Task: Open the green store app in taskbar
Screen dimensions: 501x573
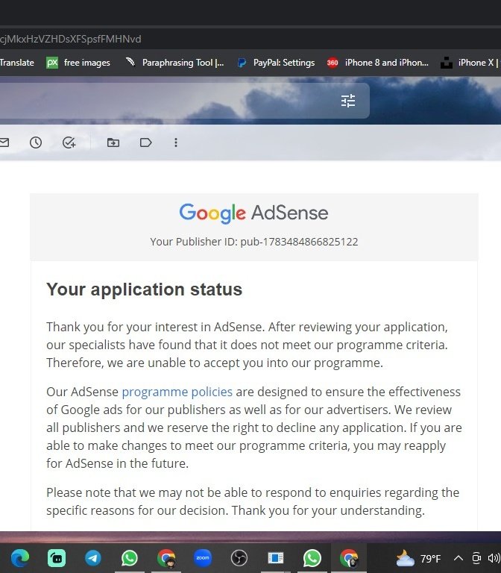Action: click(57, 558)
